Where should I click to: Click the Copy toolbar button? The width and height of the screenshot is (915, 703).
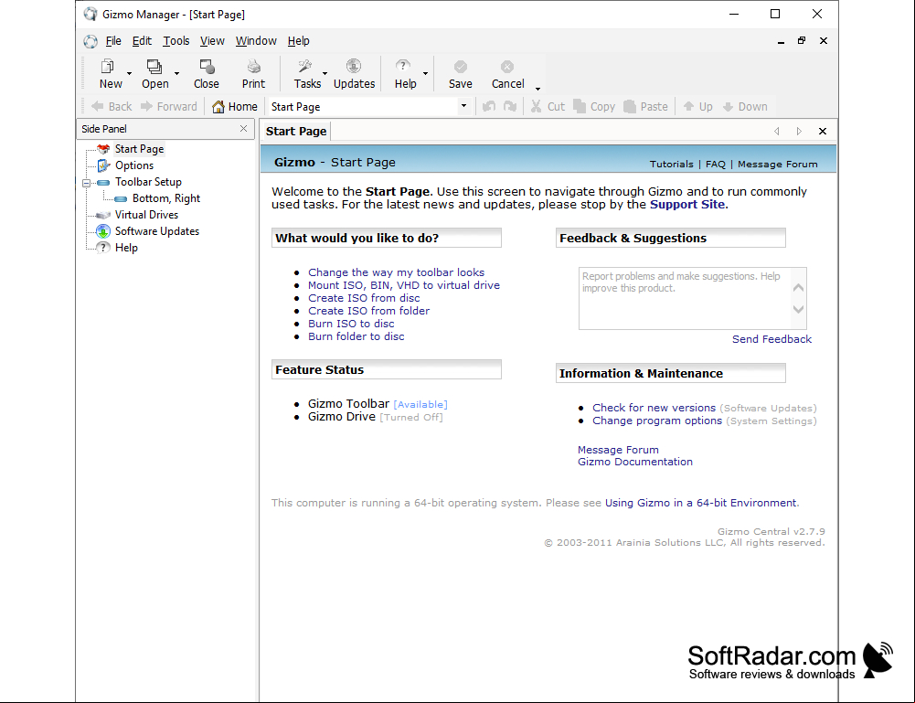tap(594, 106)
